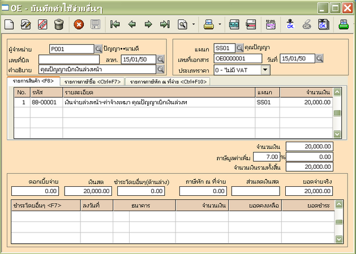Click the printer icon in toolbar

pyautogui.click(x=209, y=24)
